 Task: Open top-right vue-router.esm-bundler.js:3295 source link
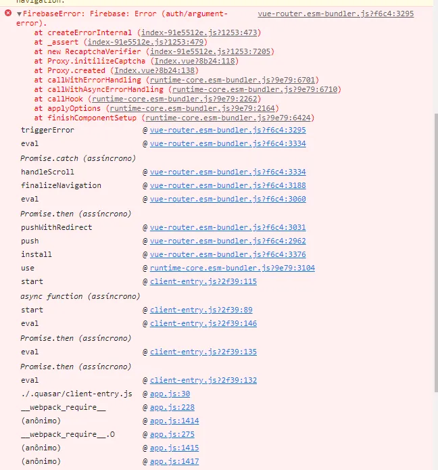point(335,14)
